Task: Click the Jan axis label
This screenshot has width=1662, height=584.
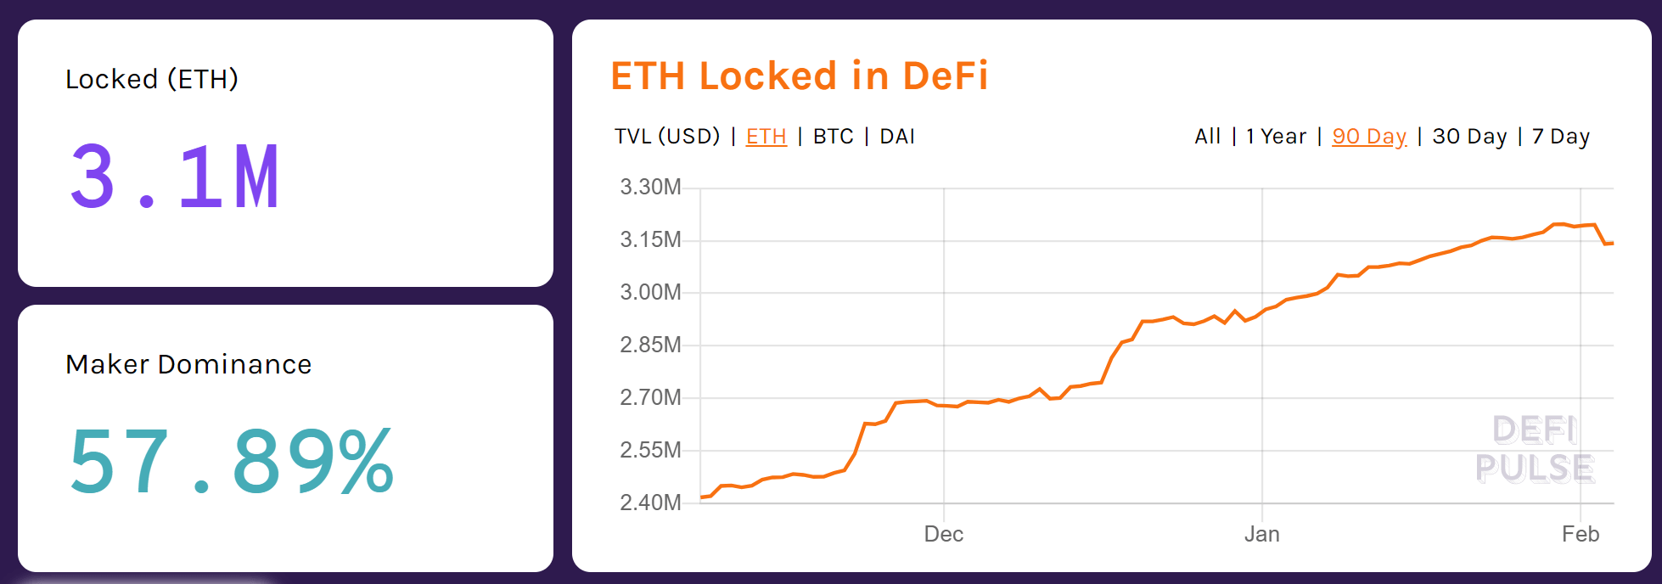Action: [x=1262, y=535]
